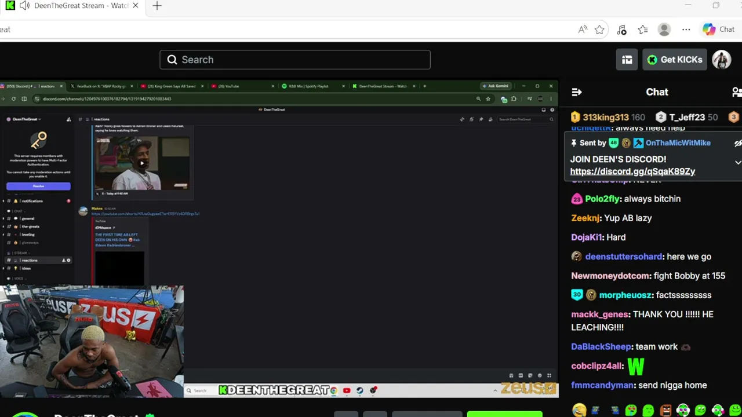742x417 pixels.
Task: Add page to Edge favorites star
Action: [x=599, y=30]
